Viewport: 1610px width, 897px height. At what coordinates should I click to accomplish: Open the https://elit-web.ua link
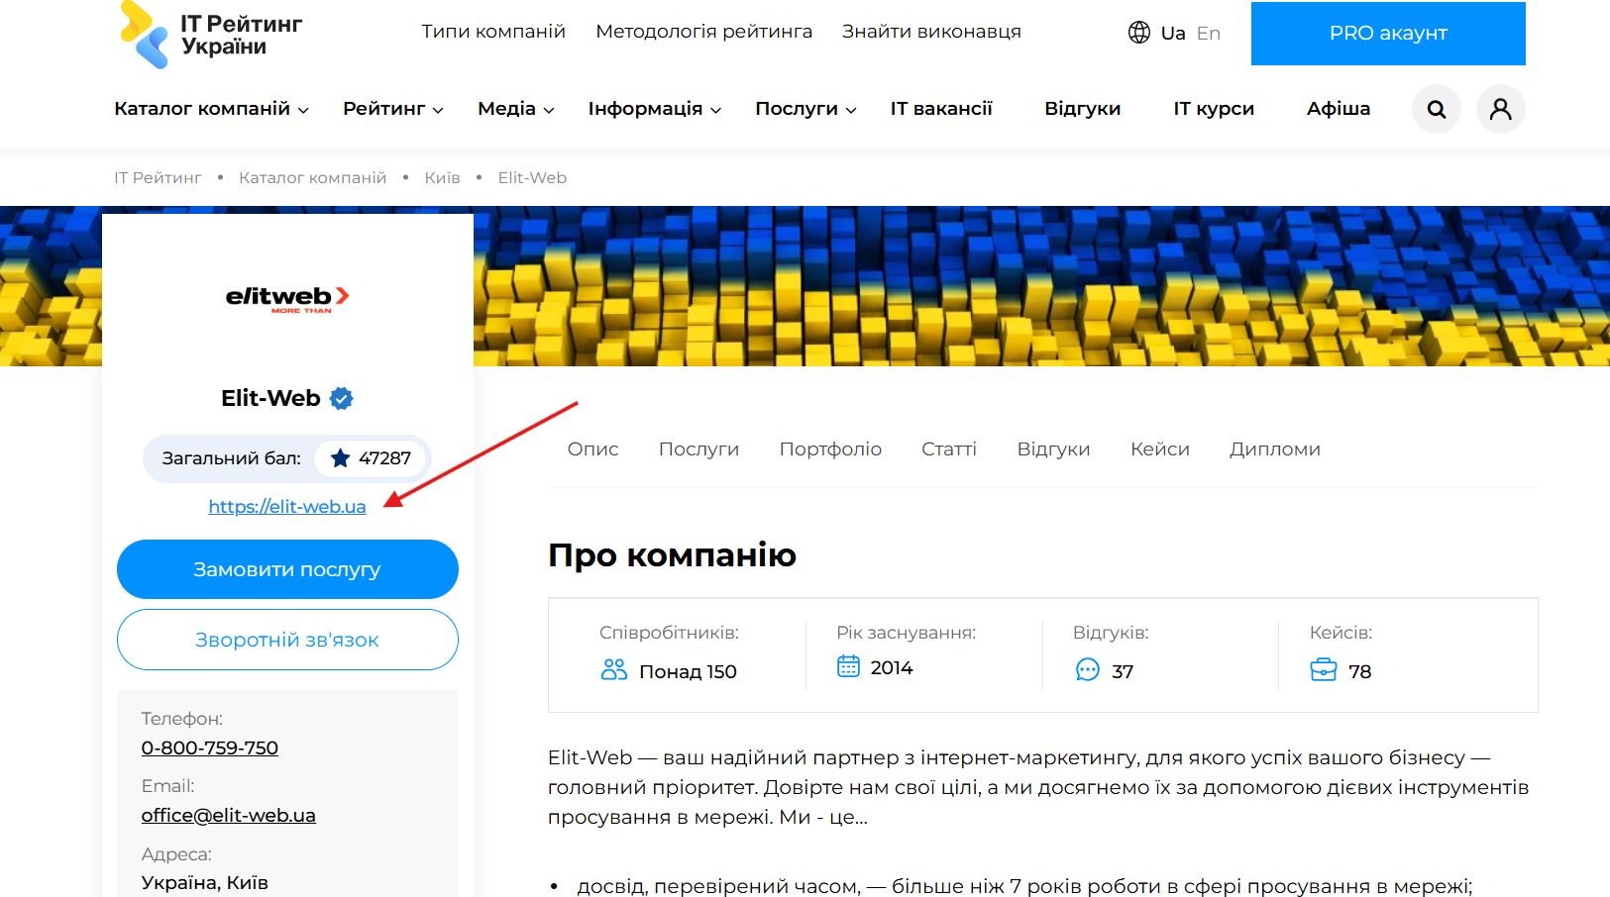tap(287, 507)
